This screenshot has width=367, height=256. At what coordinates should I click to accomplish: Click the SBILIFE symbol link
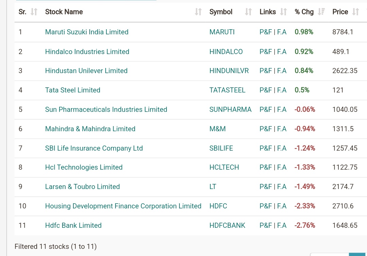pos(221,148)
